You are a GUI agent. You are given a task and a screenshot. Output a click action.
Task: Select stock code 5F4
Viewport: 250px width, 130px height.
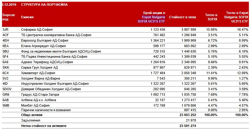[6, 56]
